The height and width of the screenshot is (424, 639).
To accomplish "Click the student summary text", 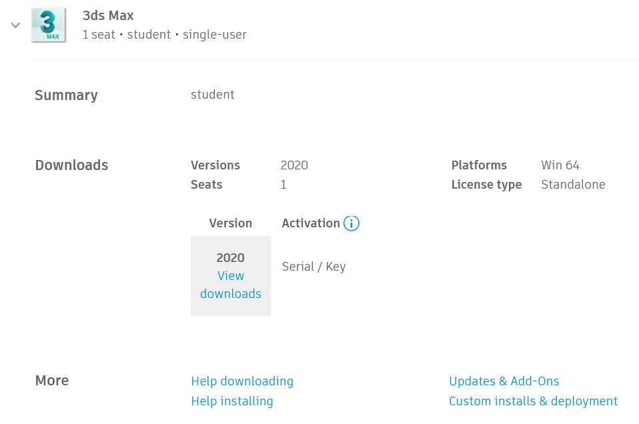I will coord(213,94).
